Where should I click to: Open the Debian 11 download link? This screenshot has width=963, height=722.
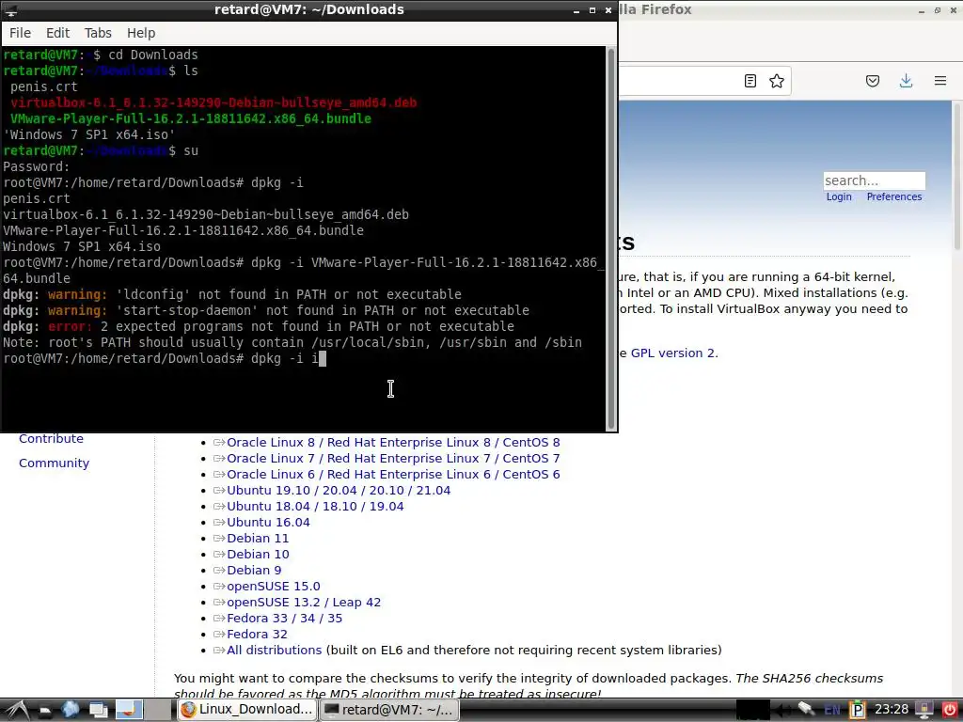click(258, 538)
